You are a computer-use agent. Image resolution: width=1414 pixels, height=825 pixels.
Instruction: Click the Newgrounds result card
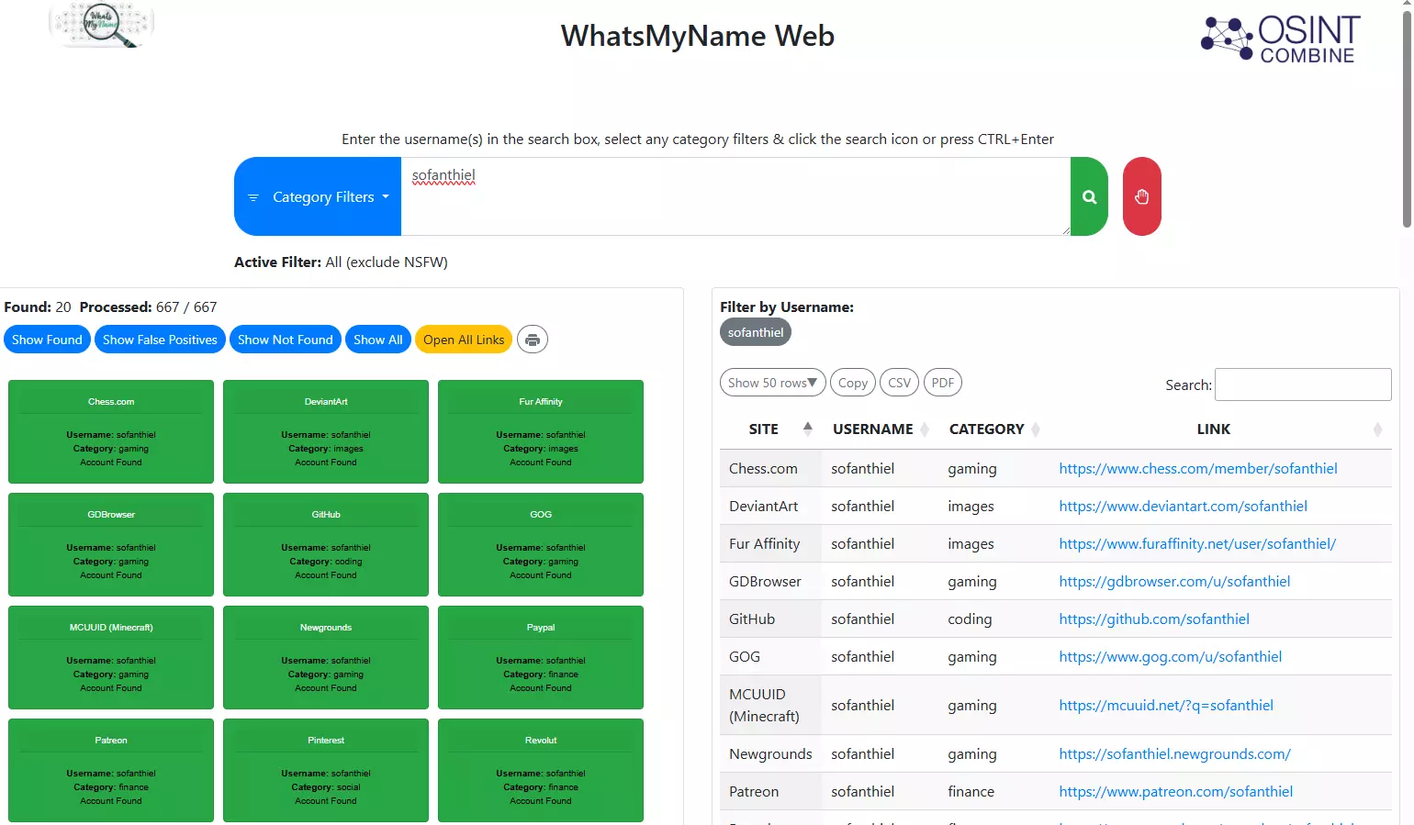click(326, 657)
